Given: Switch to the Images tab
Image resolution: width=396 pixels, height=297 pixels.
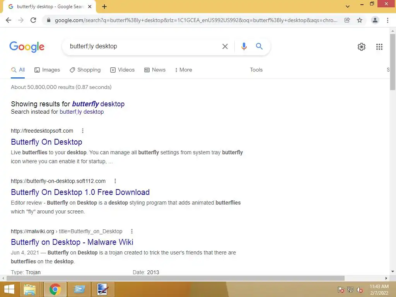Looking at the screenshot, I should pos(47,70).
